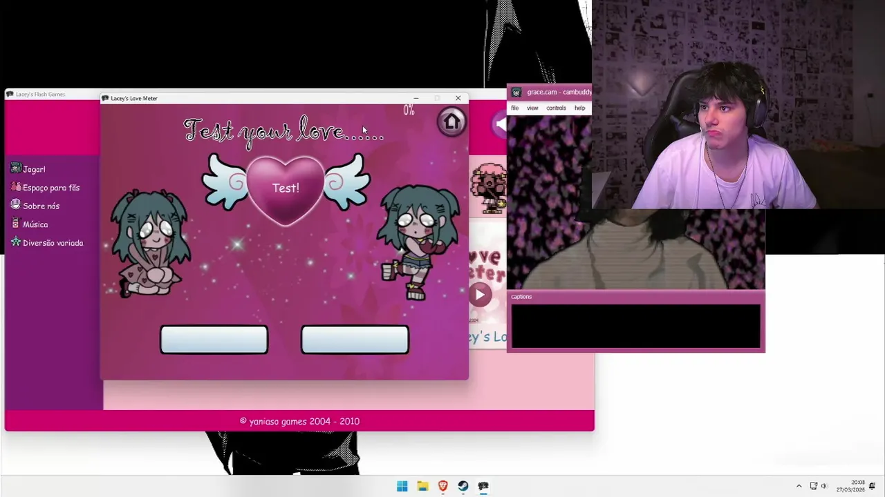Click the 0% love percentage text
This screenshot has width=885, height=497.
pos(409,110)
